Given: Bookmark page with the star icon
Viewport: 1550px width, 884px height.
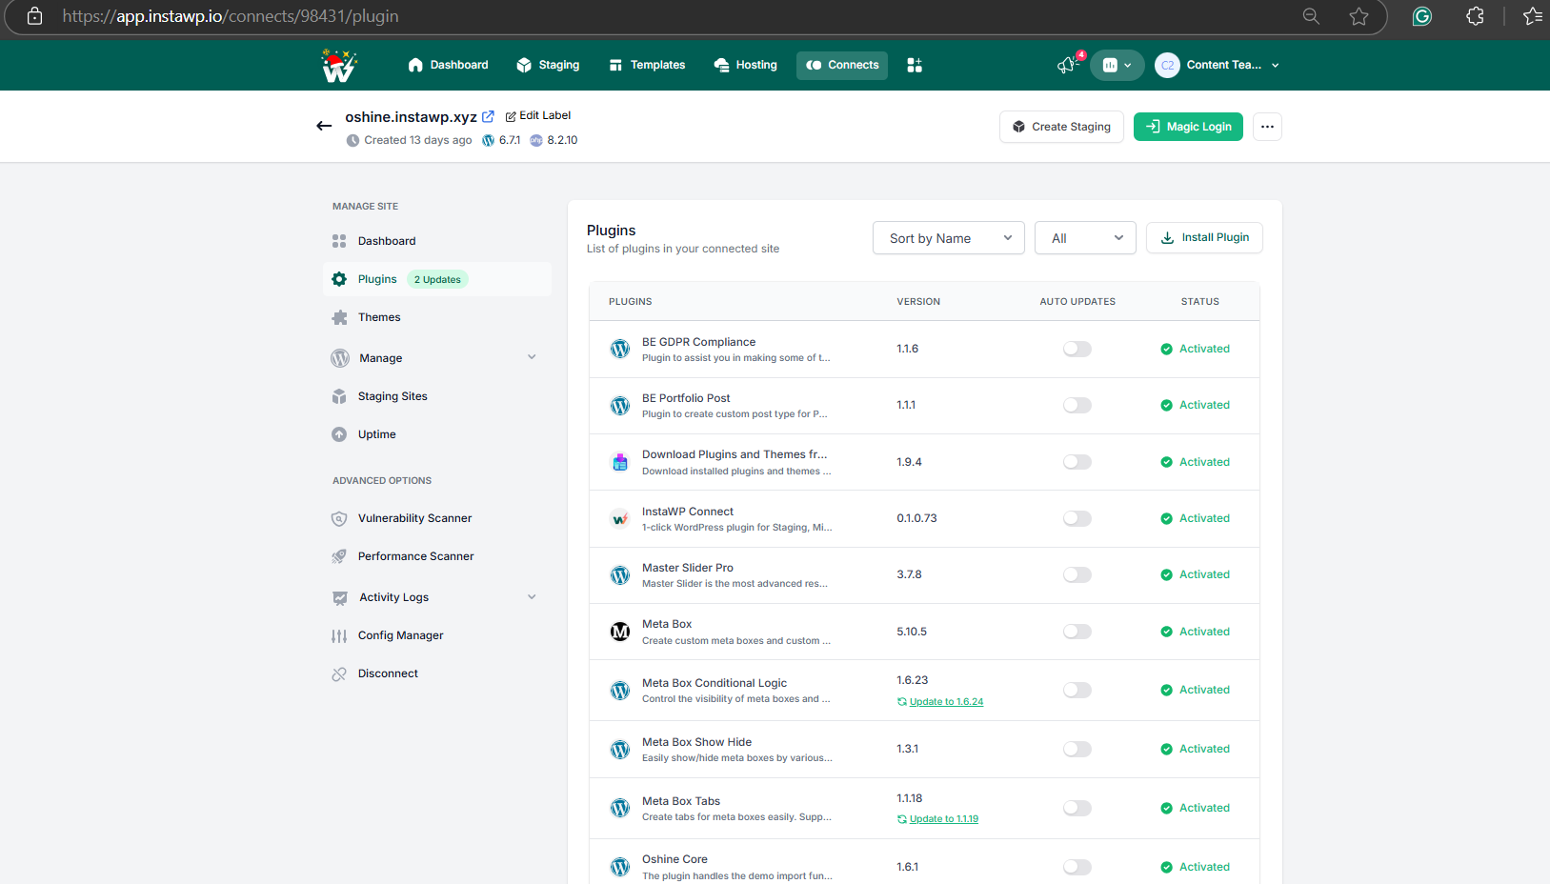Looking at the screenshot, I should [x=1359, y=16].
